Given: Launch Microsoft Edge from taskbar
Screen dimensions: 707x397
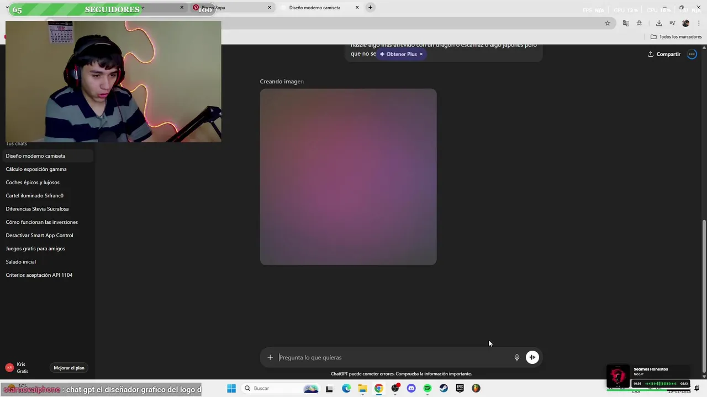Looking at the screenshot, I should tap(346, 388).
